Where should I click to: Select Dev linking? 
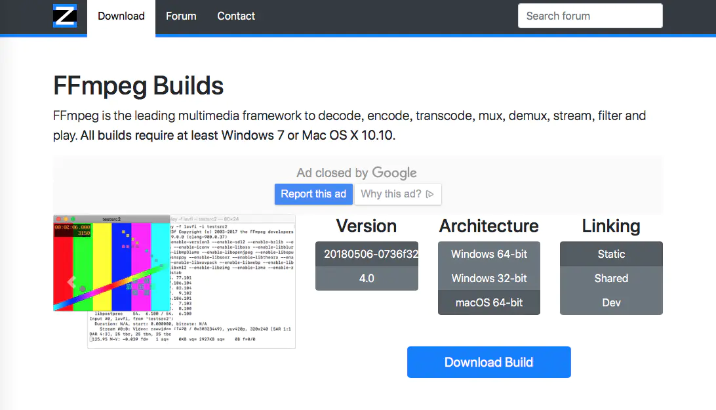(612, 302)
